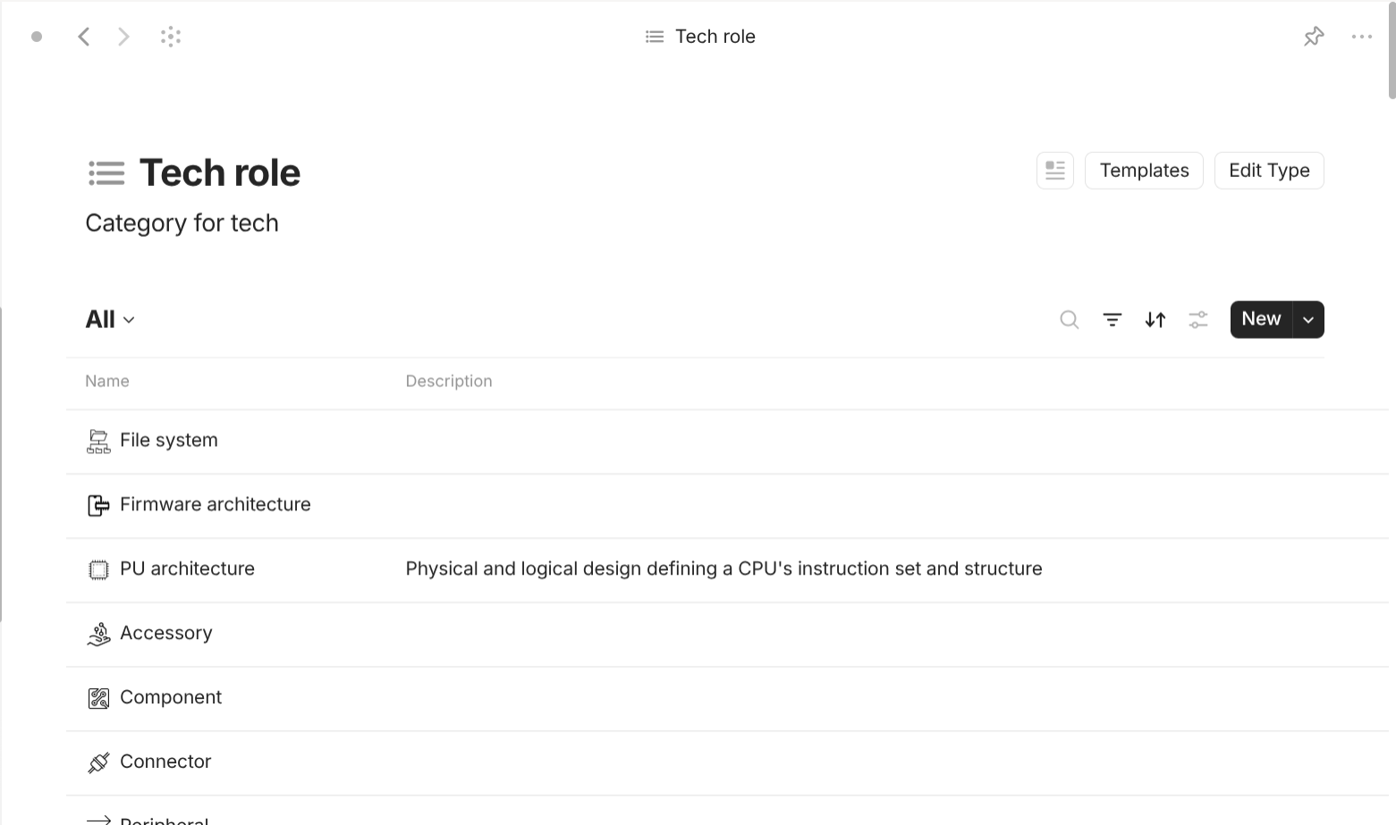Open the sorting options
Screen dimensions: 1396x825
click(1155, 319)
